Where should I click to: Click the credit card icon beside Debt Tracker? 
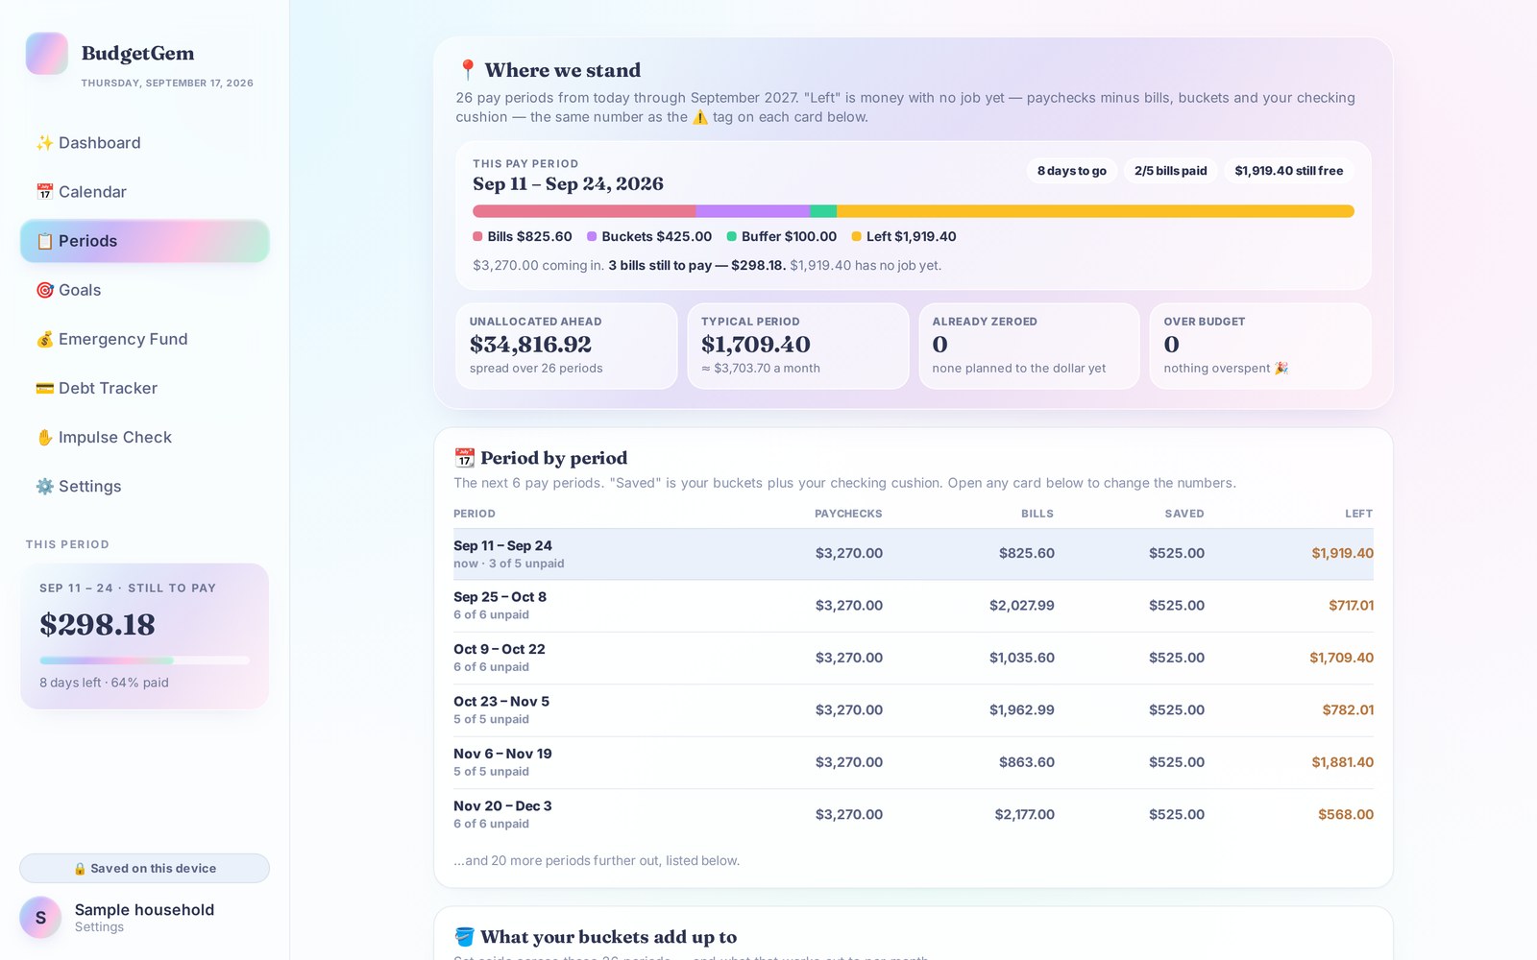(44, 388)
